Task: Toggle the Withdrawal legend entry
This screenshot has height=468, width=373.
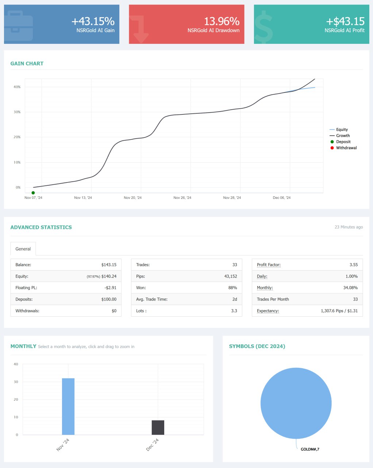Action: click(346, 148)
